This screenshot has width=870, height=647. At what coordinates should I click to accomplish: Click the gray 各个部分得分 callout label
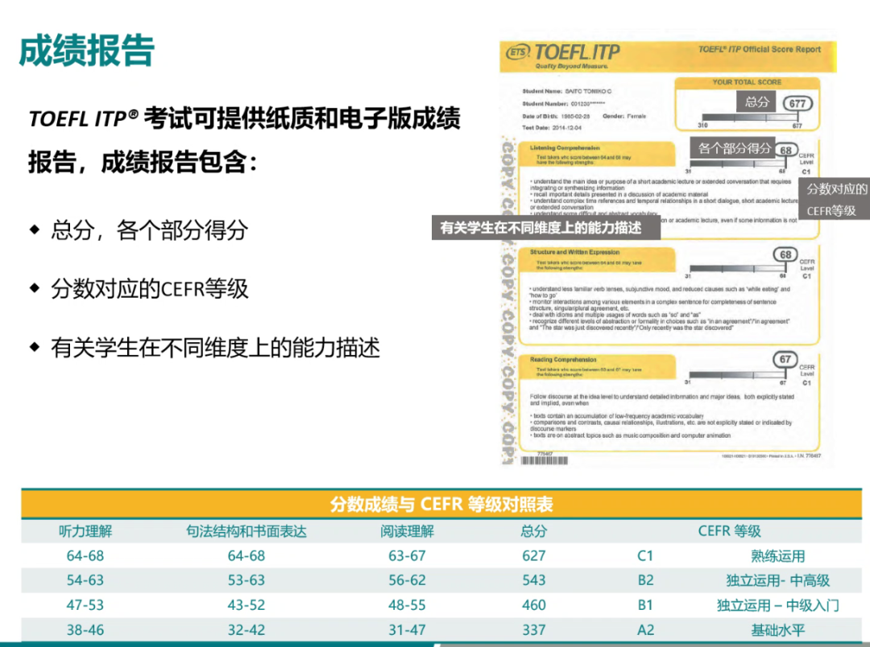pos(734,148)
